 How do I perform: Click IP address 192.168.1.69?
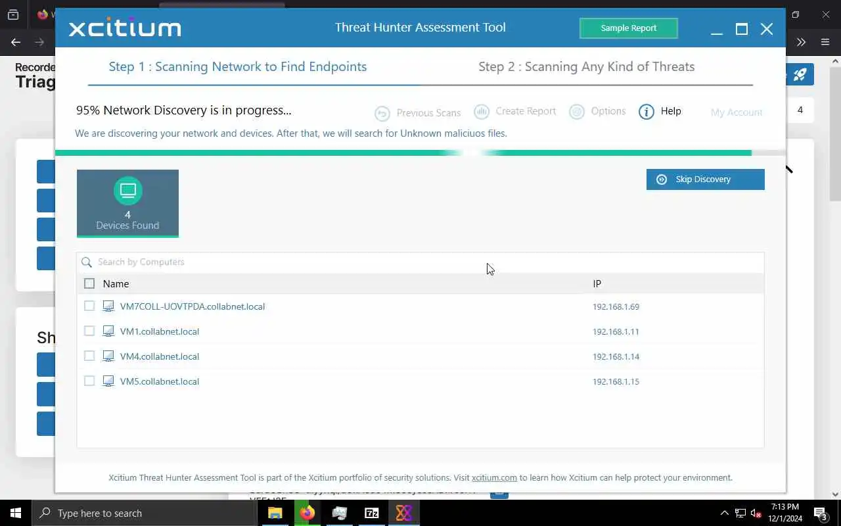[x=616, y=306]
